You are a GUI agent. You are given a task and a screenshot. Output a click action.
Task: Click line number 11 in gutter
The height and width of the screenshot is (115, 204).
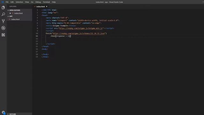tap(37, 36)
